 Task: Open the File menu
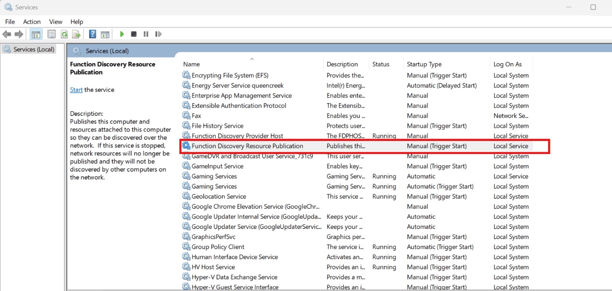point(9,21)
